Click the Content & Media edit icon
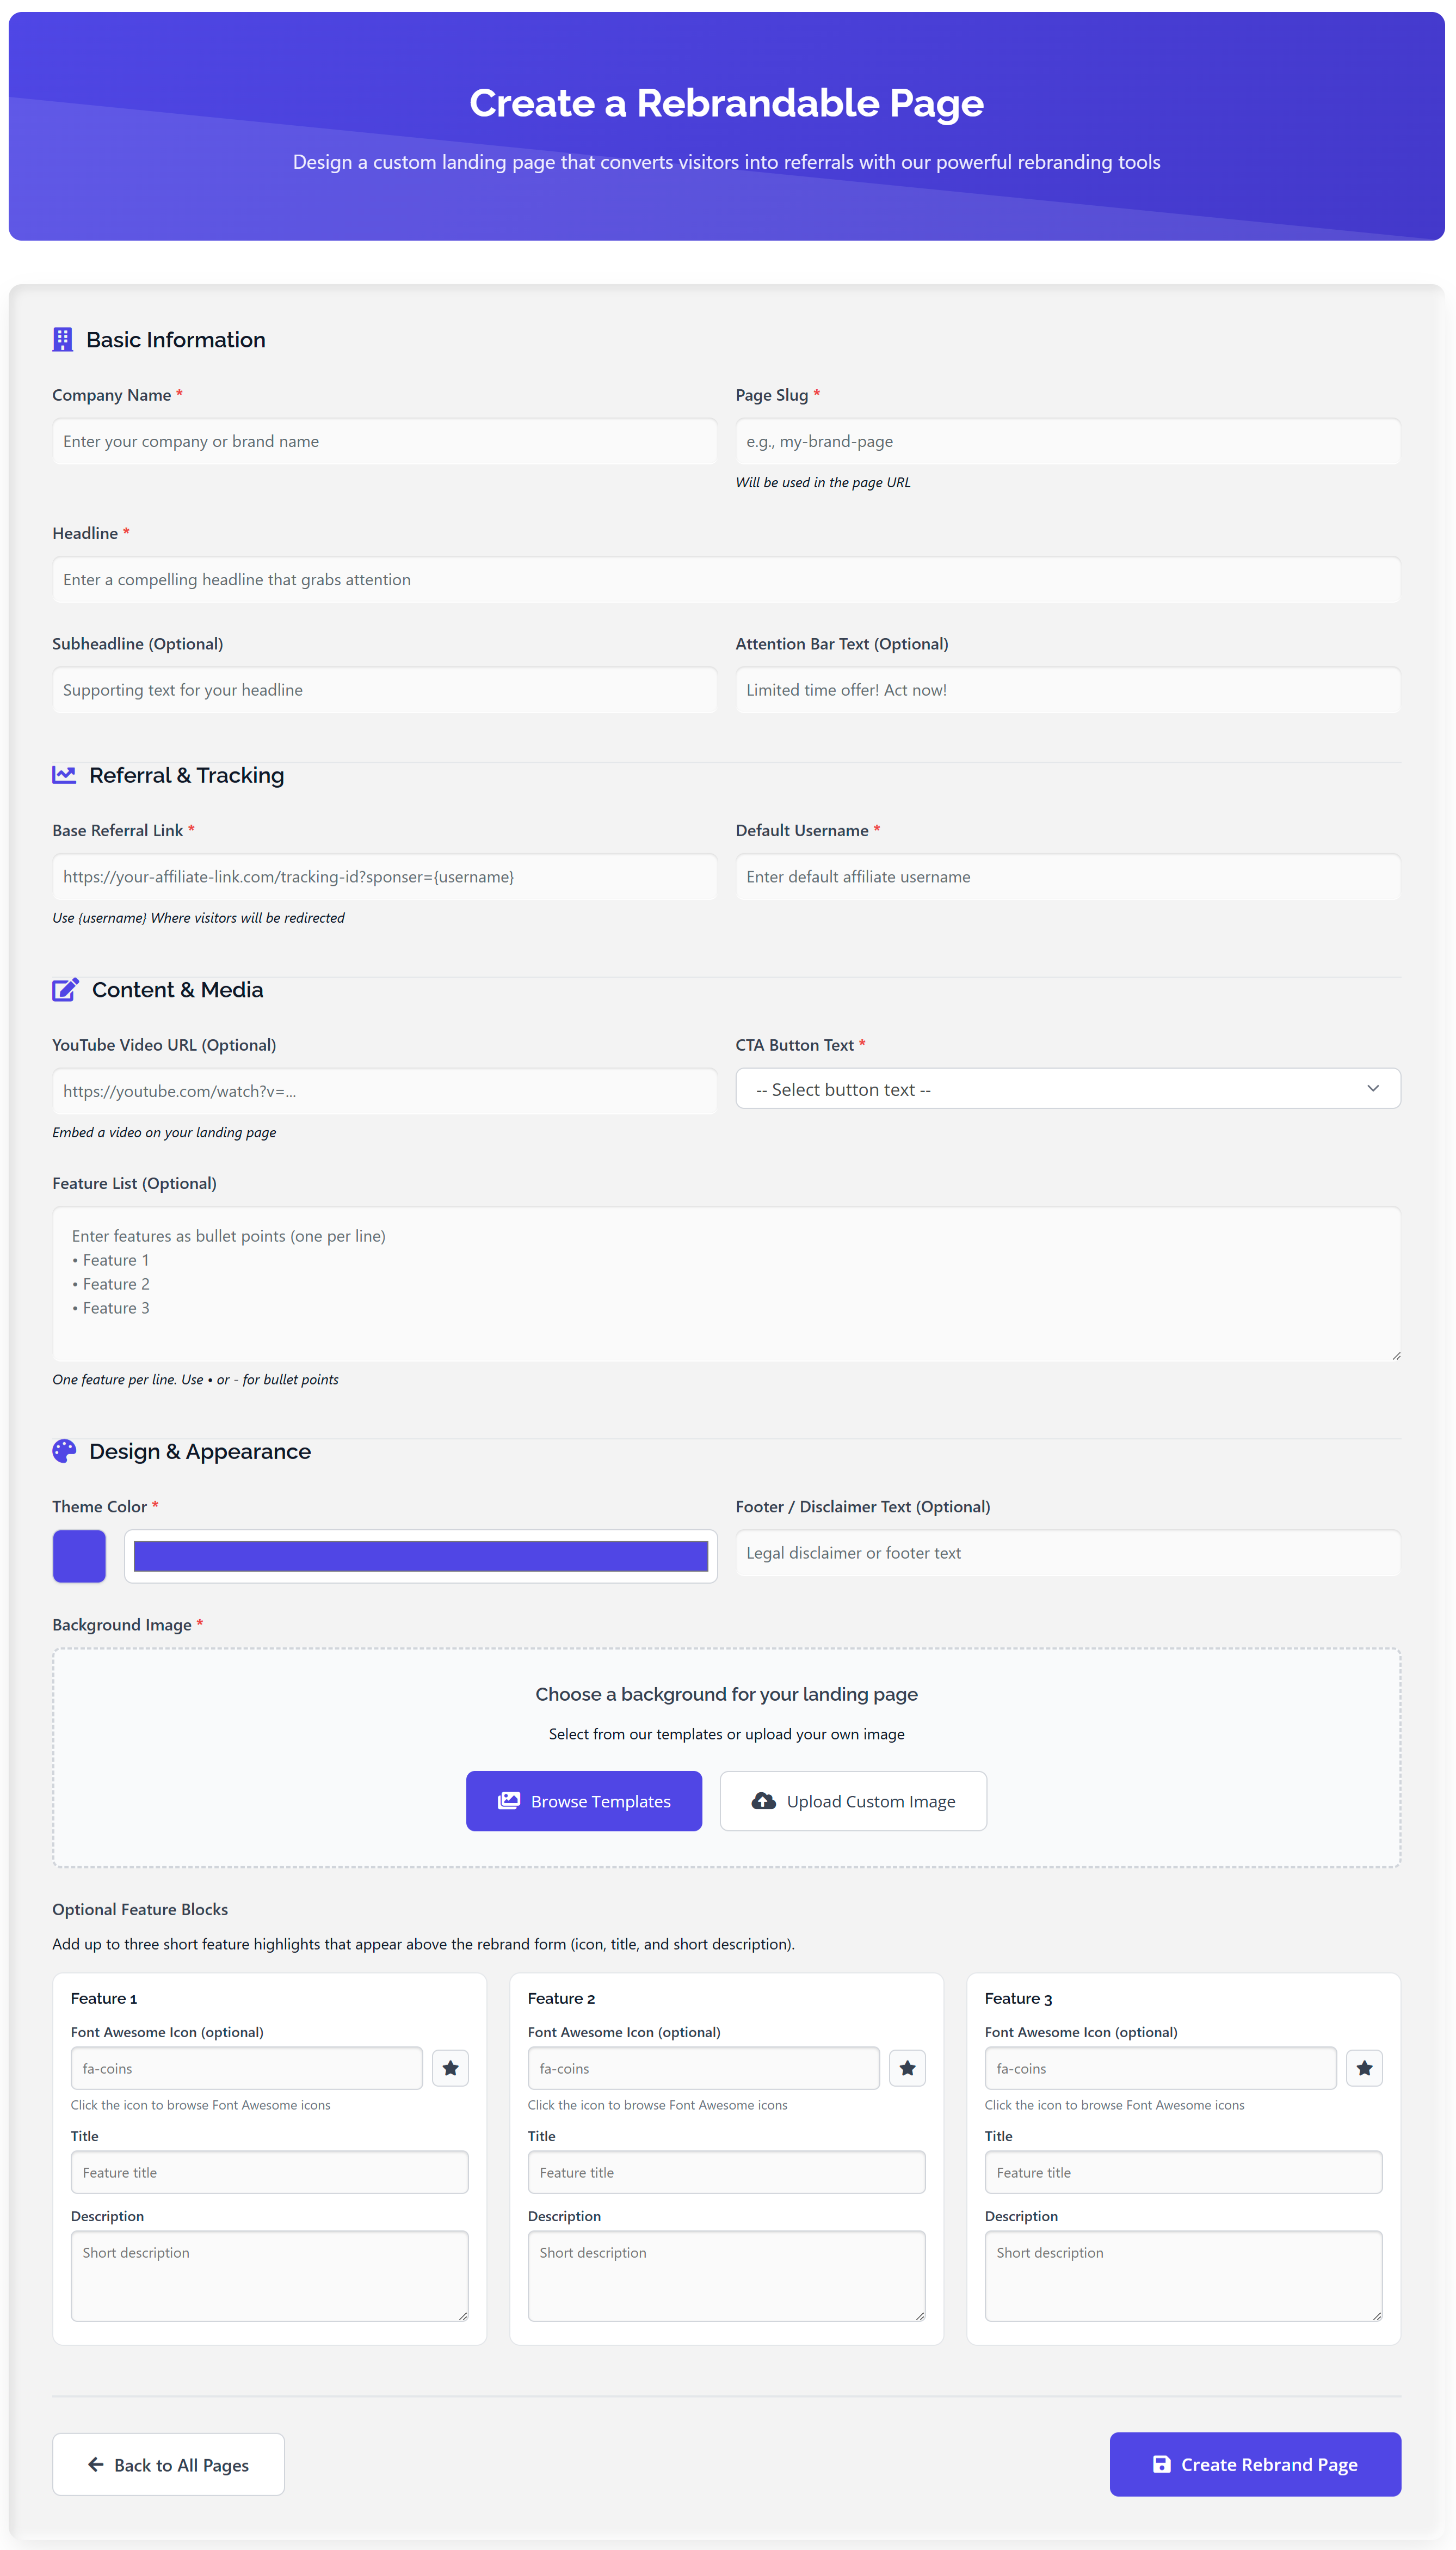Image resolution: width=1456 pixels, height=2550 pixels. (65, 989)
